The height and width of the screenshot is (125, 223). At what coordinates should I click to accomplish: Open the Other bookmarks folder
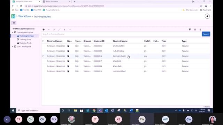pyautogui.click(x=190, y=10)
